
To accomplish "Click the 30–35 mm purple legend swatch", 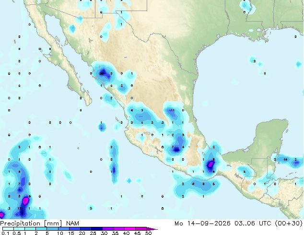I will pos(108,229).
